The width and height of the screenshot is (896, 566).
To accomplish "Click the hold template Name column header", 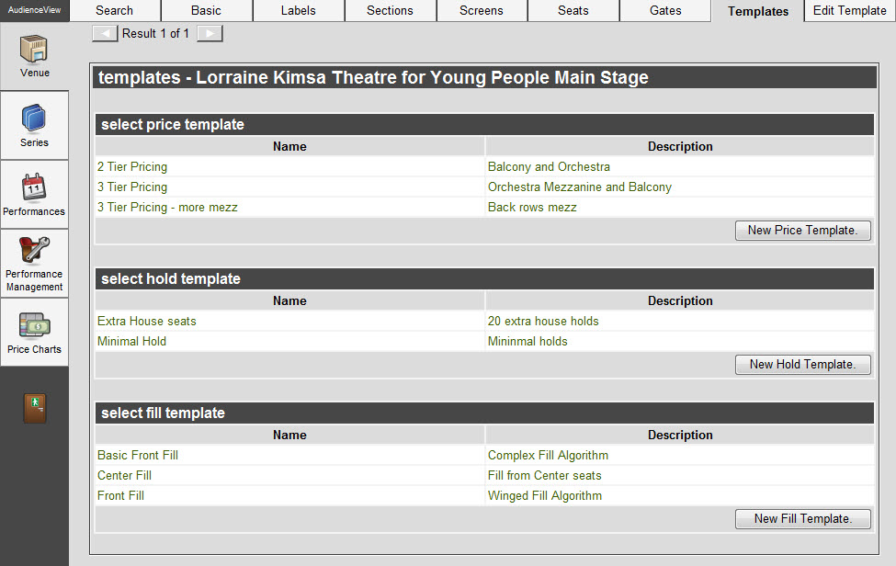I will tap(289, 300).
